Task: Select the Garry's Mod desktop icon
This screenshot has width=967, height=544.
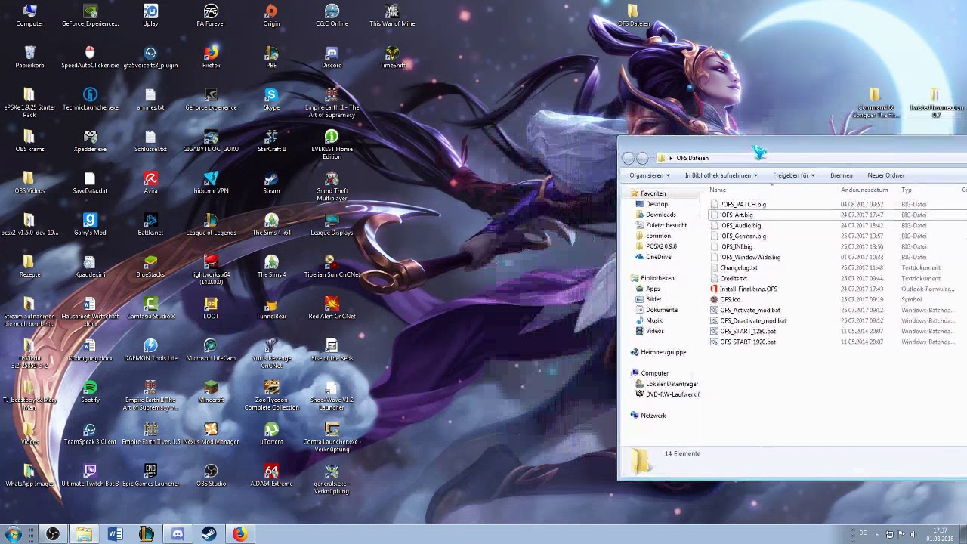Action: 90,224
